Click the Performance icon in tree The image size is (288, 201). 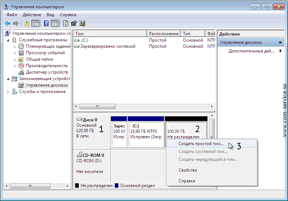coord(21,66)
